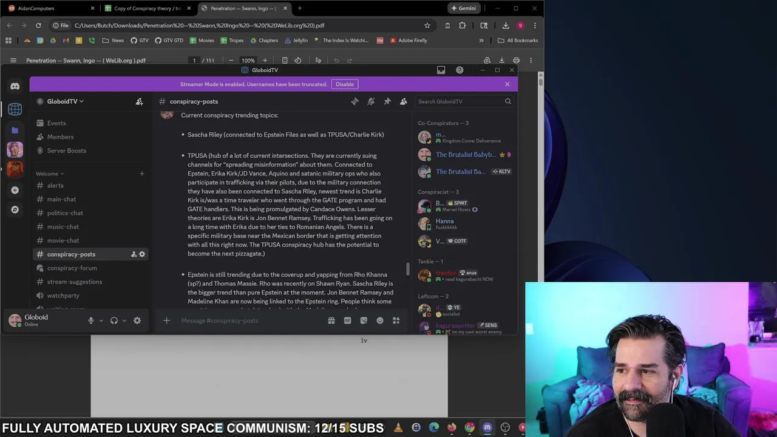Open sticker picker in message bar
Screen dimensions: 777x437
pyautogui.click(x=364, y=320)
